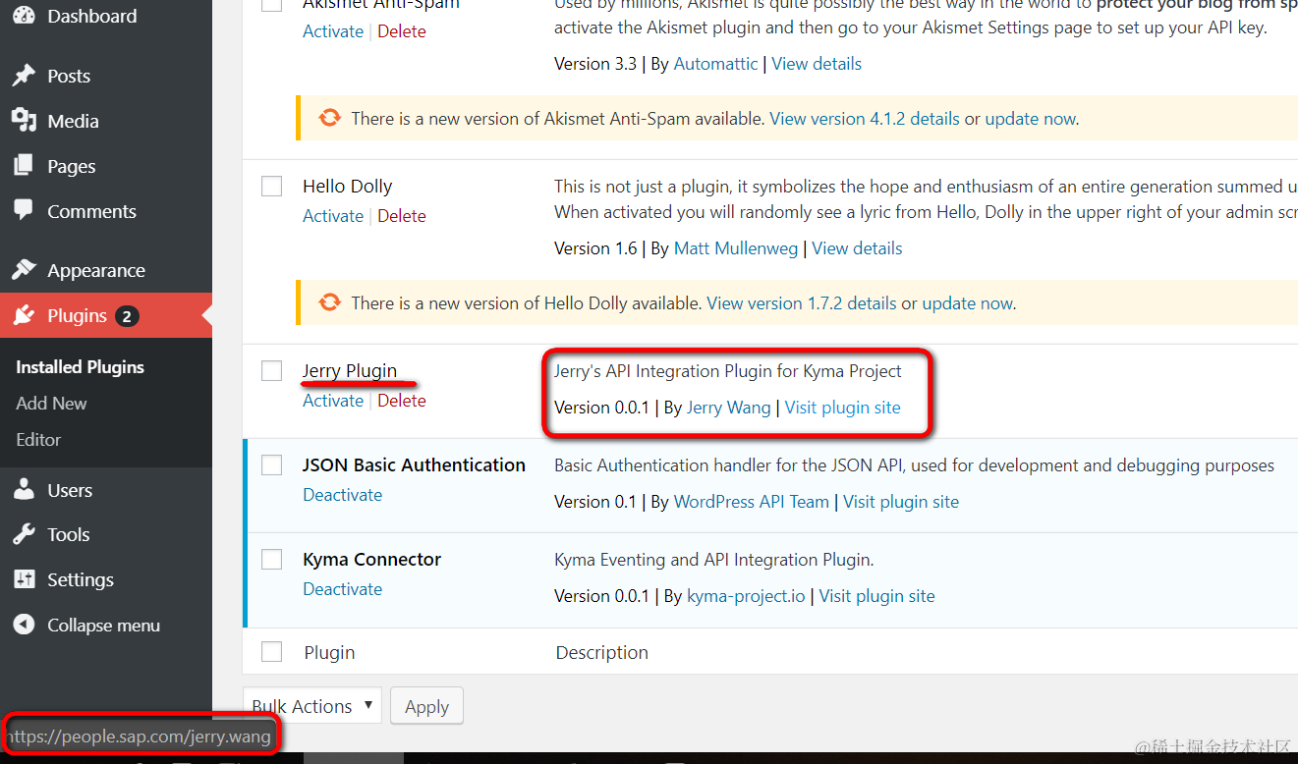
Task: Open the Automattic author link
Action: pyautogui.click(x=715, y=64)
